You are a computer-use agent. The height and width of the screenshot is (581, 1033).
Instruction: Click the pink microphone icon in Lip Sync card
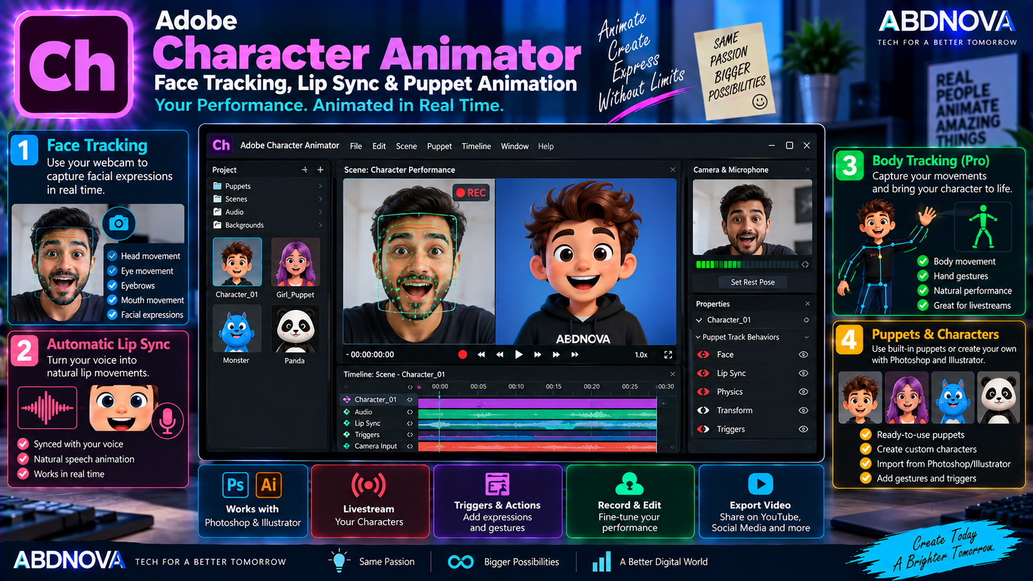pyautogui.click(x=167, y=420)
